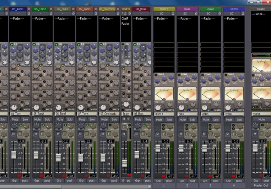This screenshot has height=189, width=271.
Task: Click the master fader handle
Action: coord(255,148)
